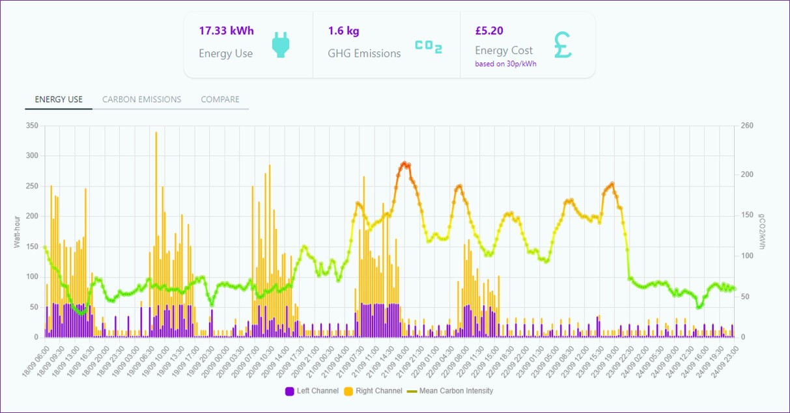The height and width of the screenshot is (413, 790).
Task: Click the 1.6 kg value
Action: point(344,31)
